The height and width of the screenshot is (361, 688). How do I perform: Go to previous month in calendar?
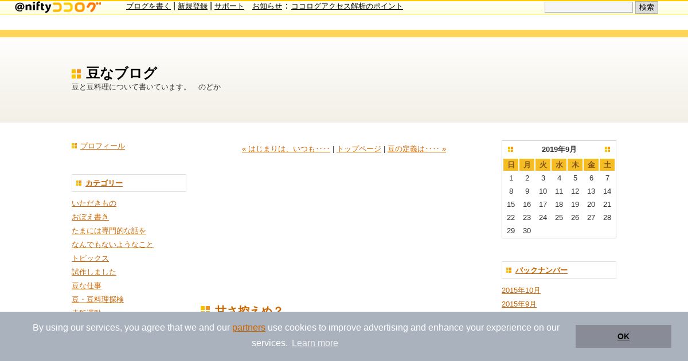510,150
